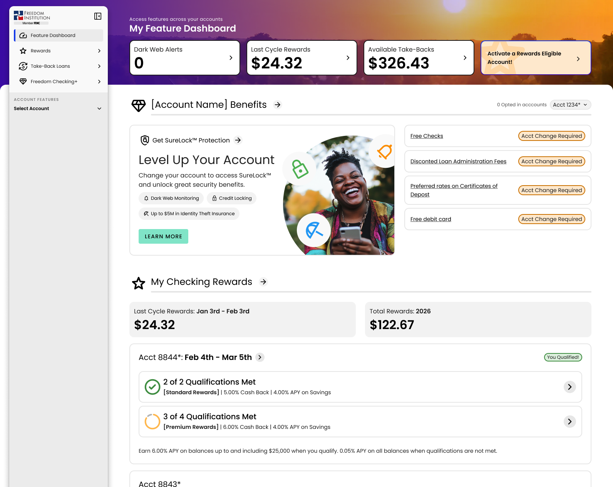613x487 pixels.
Task: Open the Free Checks link
Action: pos(427,136)
